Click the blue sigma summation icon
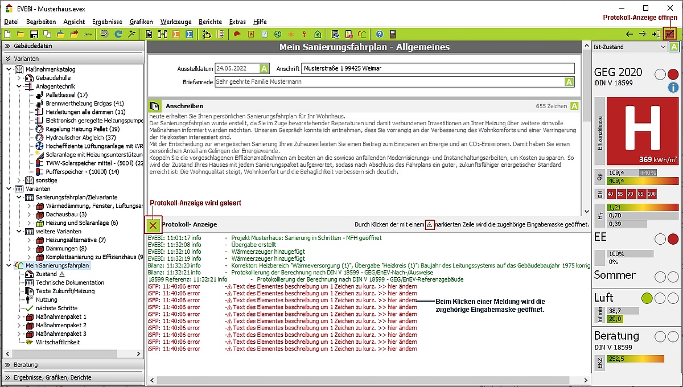The image size is (683, 387). pos(189,34)
